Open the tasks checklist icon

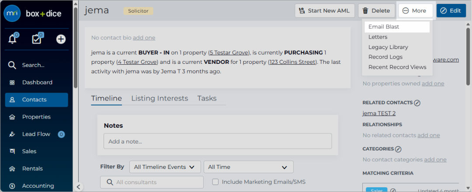coord(37,38)
